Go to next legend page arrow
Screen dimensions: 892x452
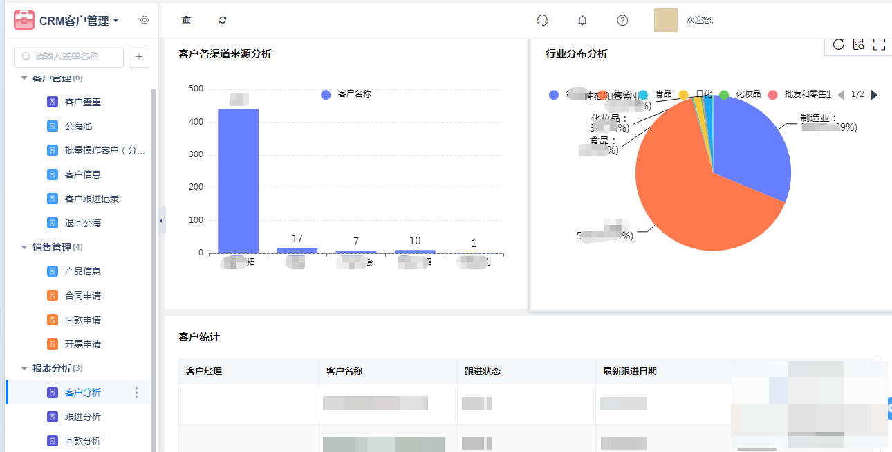[874, 94]
